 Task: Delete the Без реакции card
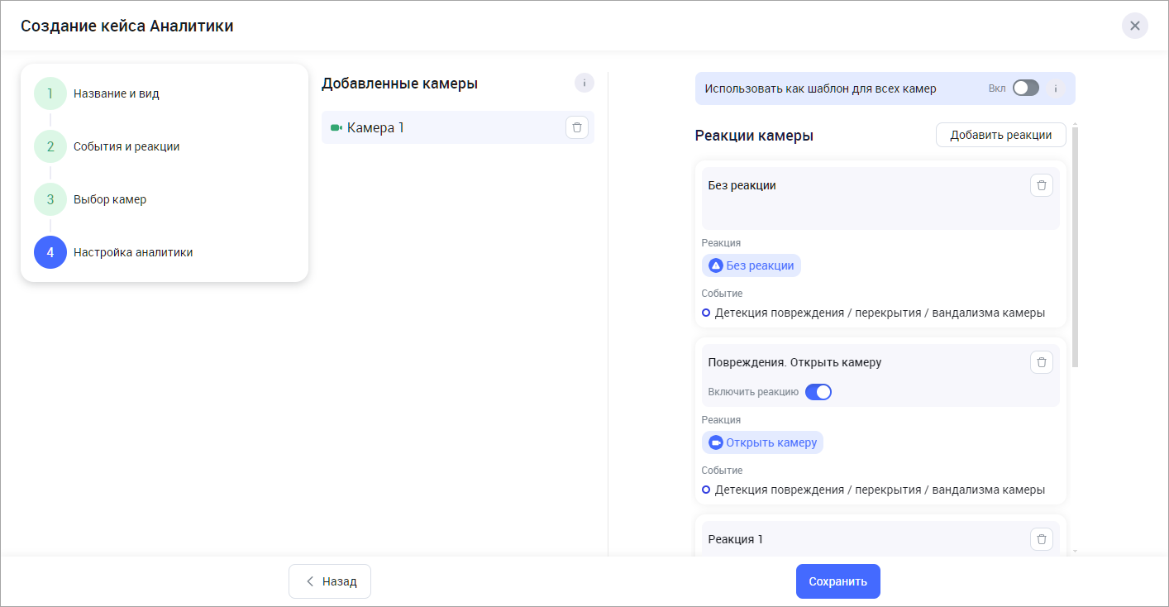pos(1041,185)
